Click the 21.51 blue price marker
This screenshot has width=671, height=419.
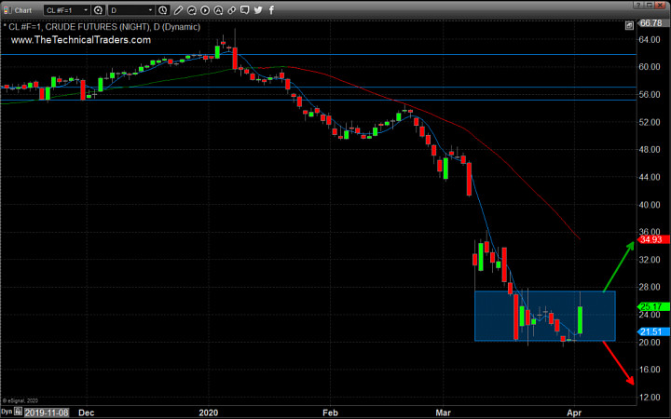pos(652,331)
